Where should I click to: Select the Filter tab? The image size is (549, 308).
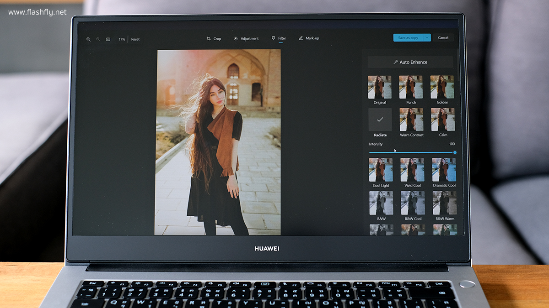coord(279,38)
